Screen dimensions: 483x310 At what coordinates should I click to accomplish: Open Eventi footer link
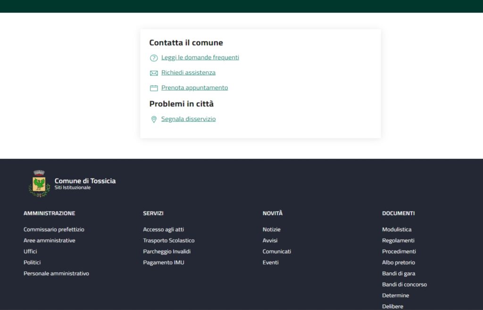pos(270,262)
